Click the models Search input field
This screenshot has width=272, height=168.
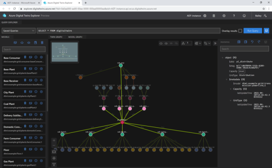point(24,49)
